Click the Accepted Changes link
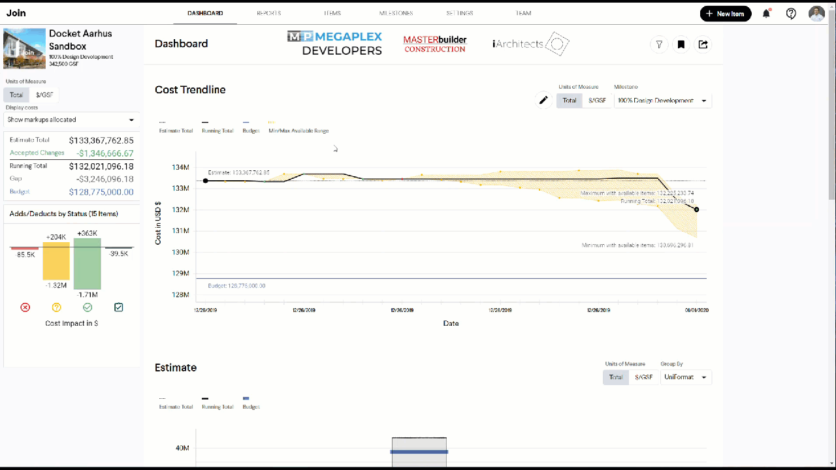 (x=37, y=153)
